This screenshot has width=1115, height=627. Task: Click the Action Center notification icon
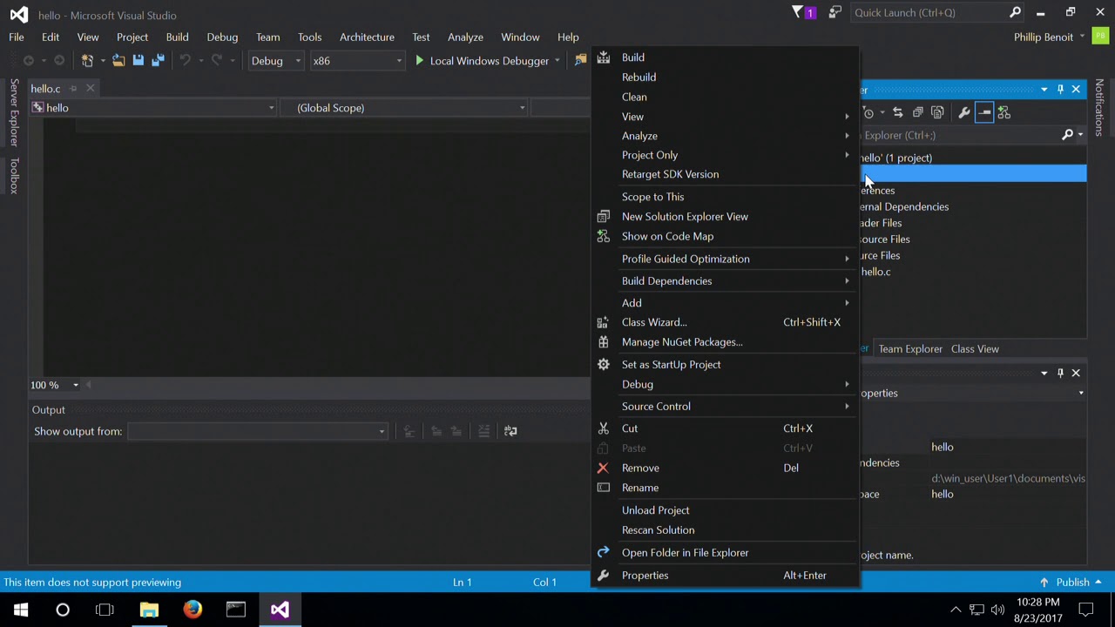(1086, 610)
